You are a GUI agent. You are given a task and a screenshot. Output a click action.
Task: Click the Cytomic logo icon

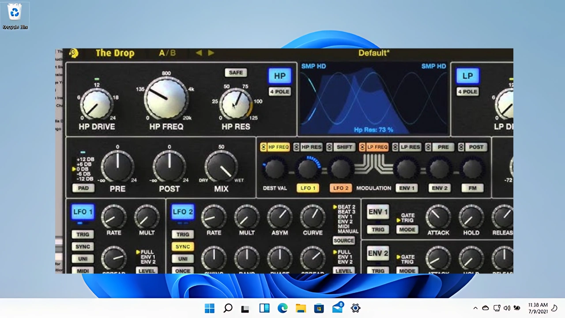(74, 53)
